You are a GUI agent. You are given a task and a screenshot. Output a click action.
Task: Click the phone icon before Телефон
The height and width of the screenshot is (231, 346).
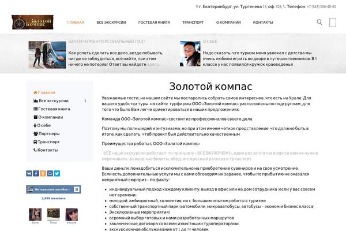click(x=284, y=6)
